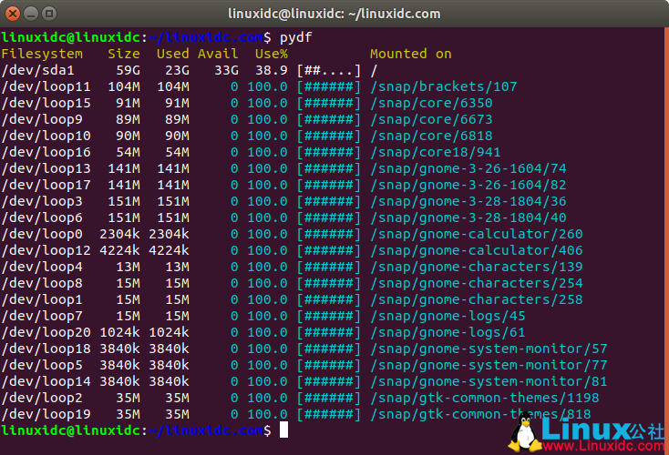
Task: Select the Mounted on column header
Action: point(410,54)
